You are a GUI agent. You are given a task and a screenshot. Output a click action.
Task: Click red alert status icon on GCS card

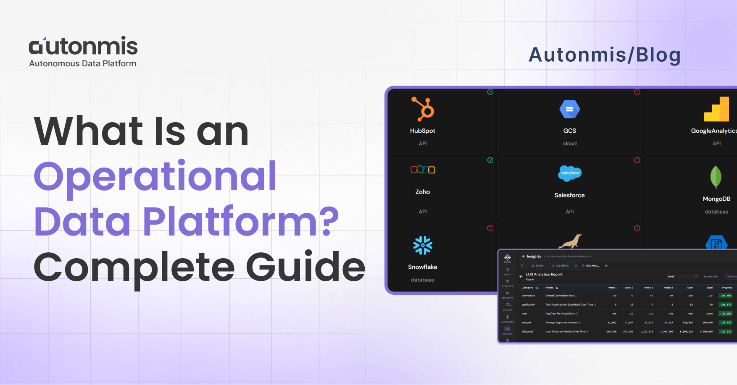coord(637,92)
